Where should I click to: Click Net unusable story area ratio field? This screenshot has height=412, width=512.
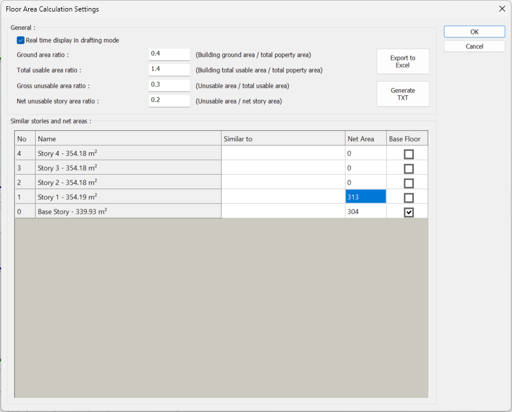click(x=169, y=101)
